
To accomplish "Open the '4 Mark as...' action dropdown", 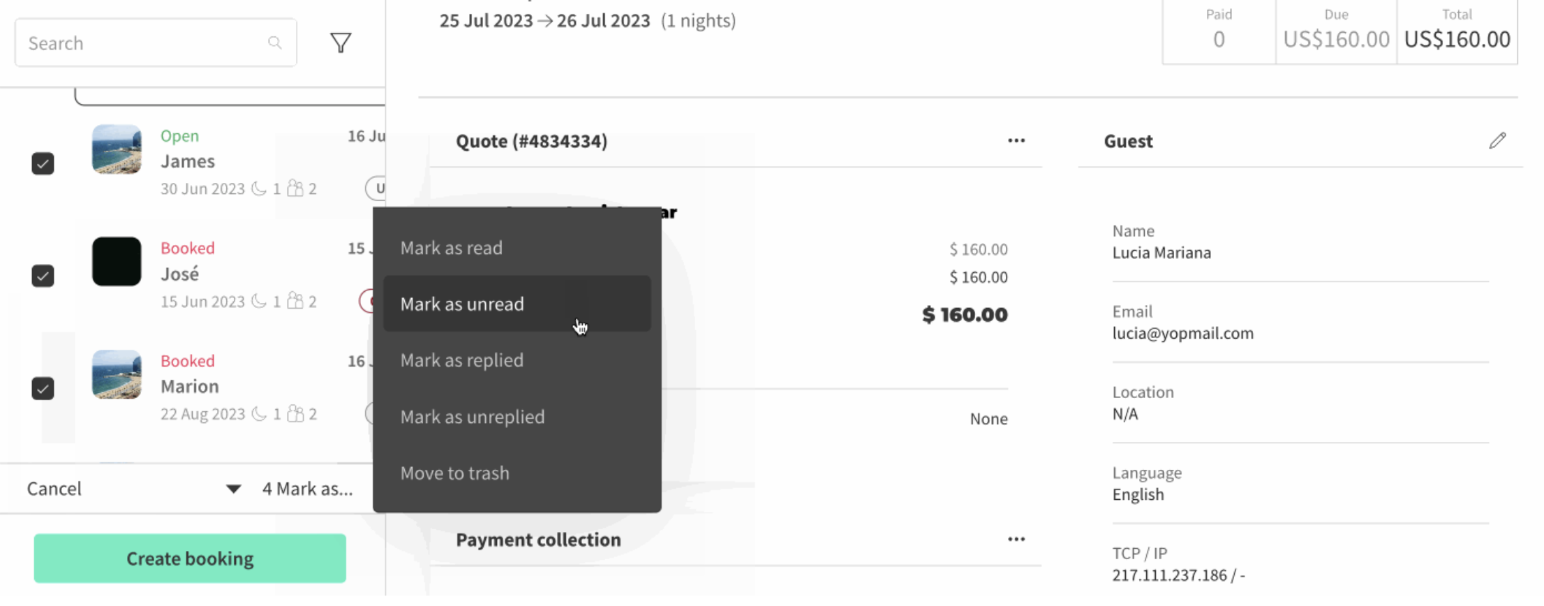I will click(308, 488).
